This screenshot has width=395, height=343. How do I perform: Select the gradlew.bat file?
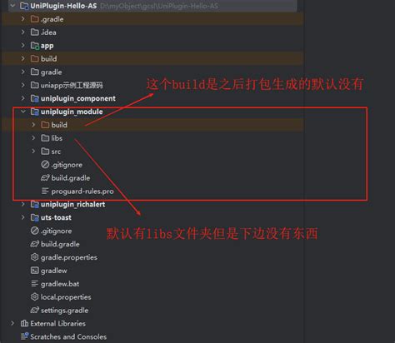[60, 284]
